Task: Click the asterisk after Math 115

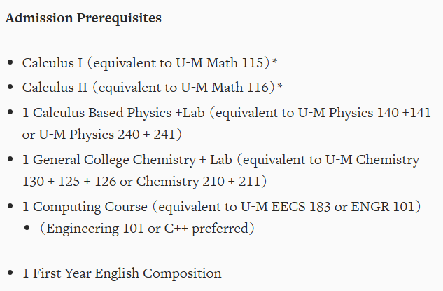Action: click(x=274, y=61)
